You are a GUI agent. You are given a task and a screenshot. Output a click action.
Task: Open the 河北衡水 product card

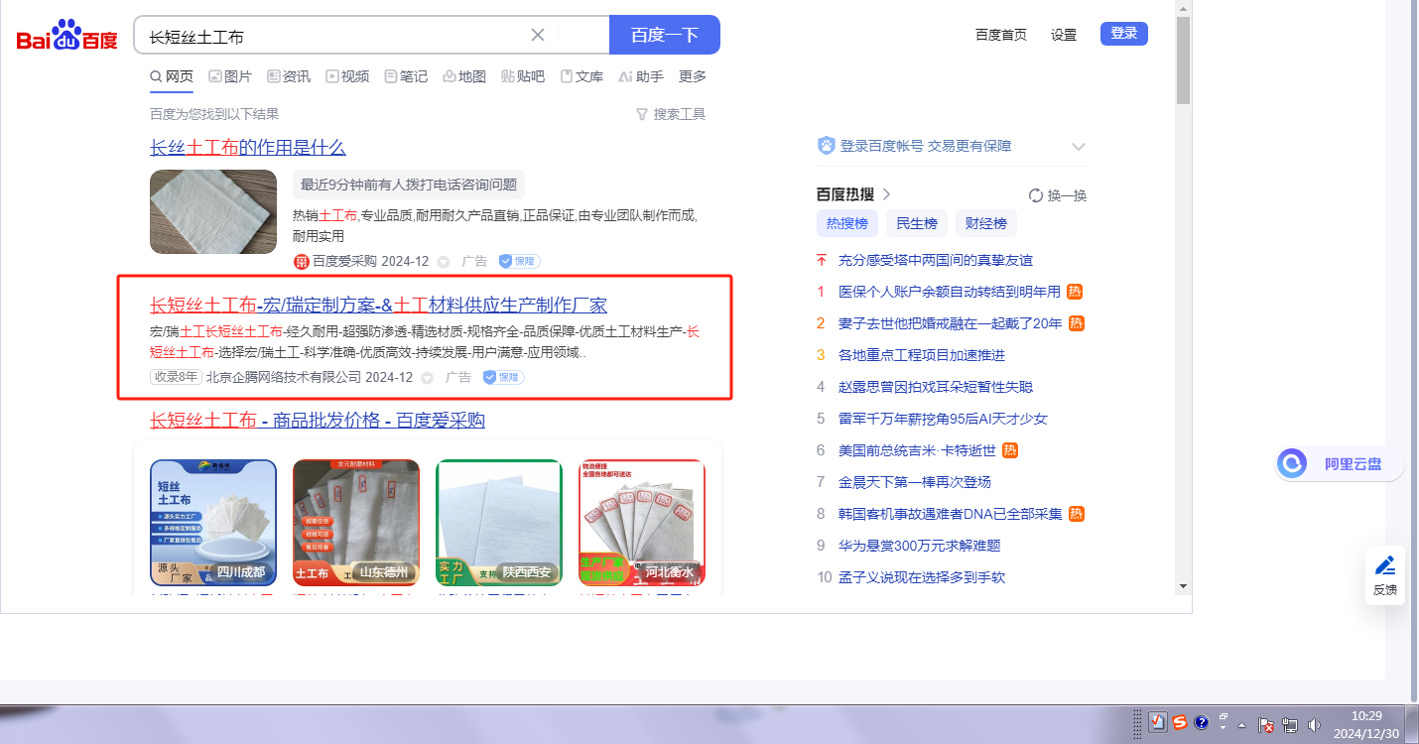pyautogui.click(x=642, y=523)
